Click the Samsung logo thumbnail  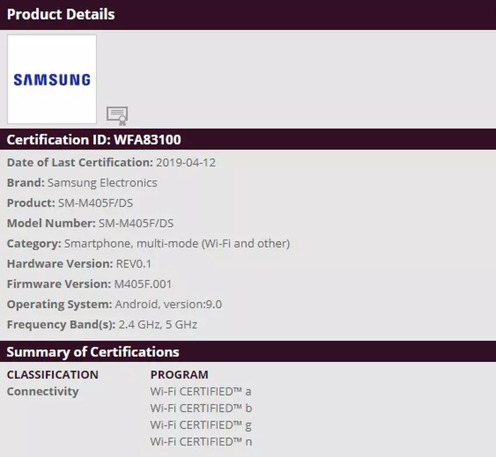[x=52, y=79]
